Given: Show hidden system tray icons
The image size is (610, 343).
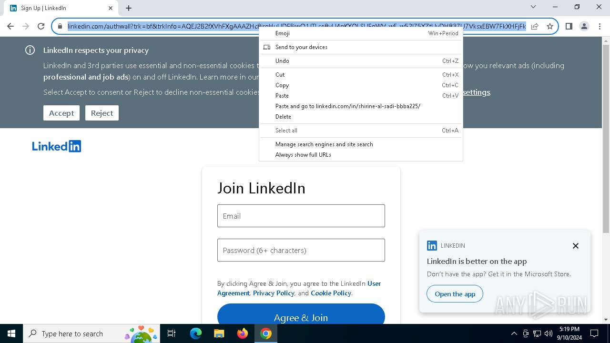Looking at the screenshot, I should [514, 333].
